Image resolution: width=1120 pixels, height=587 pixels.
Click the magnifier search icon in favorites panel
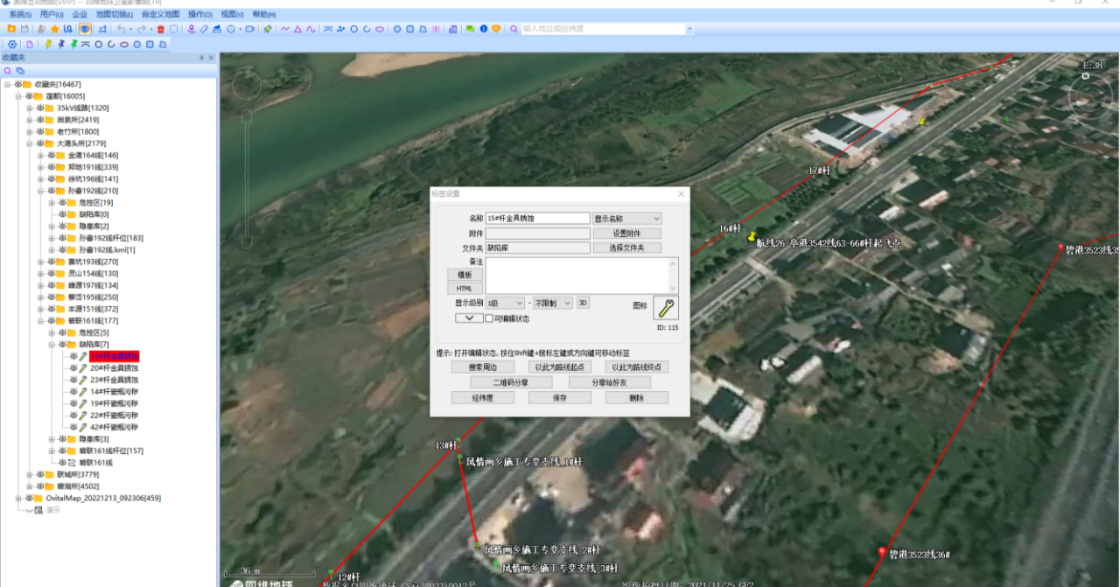[x=8, y=70]
